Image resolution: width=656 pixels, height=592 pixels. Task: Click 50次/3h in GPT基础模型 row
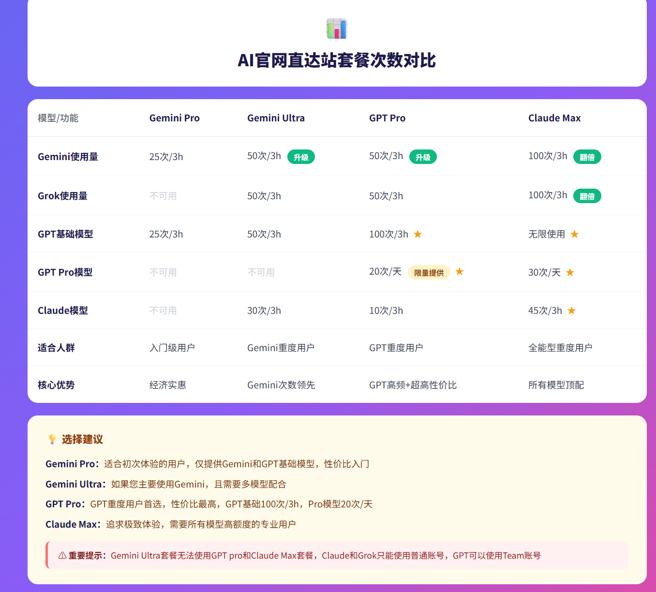pyautogui.click(x=264, y=234)
